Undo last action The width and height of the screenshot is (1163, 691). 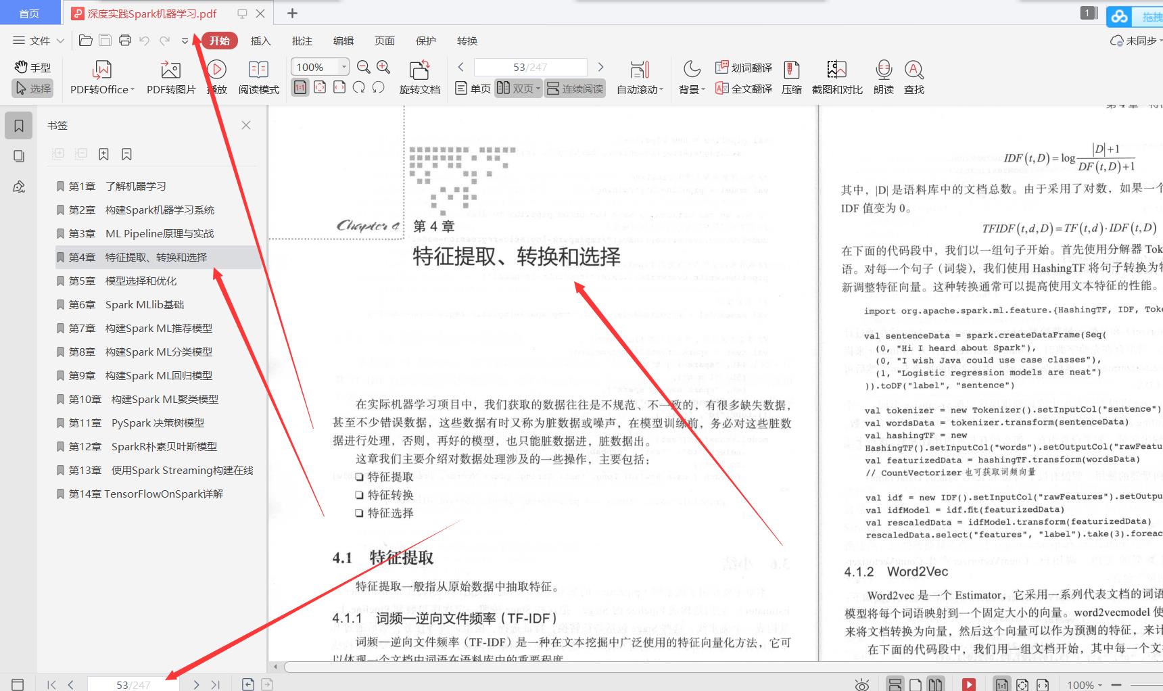point(144,41)
